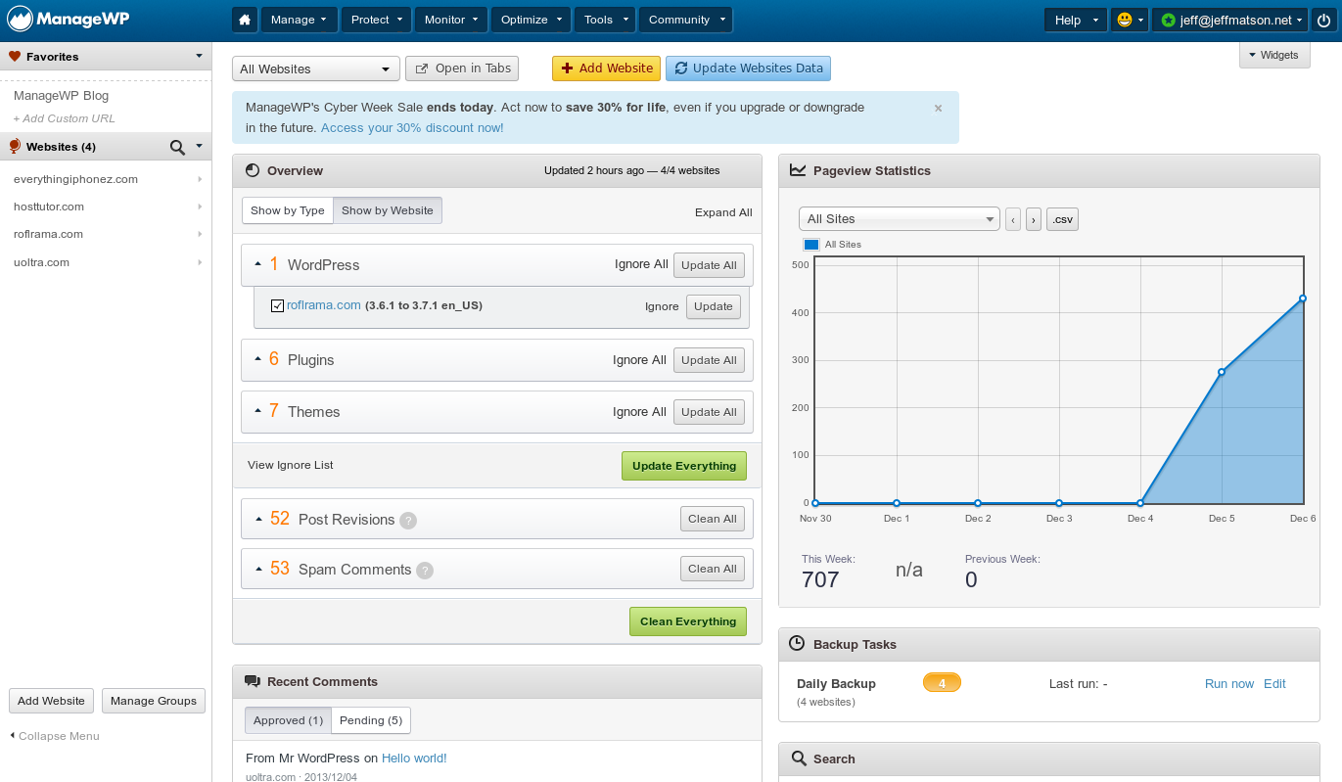Click the All Sites blue legend swatch
Image resolution: width=1342 pixels, height=782 pixels.
810,245
